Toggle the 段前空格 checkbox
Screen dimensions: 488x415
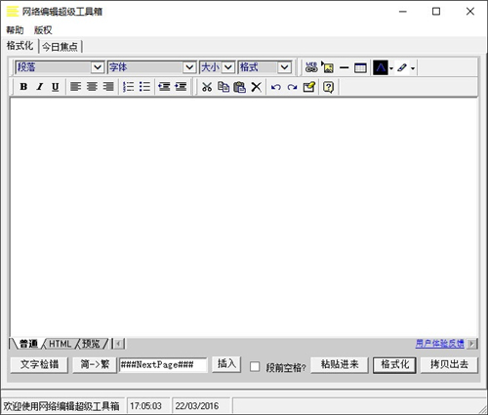click(255, 367)
